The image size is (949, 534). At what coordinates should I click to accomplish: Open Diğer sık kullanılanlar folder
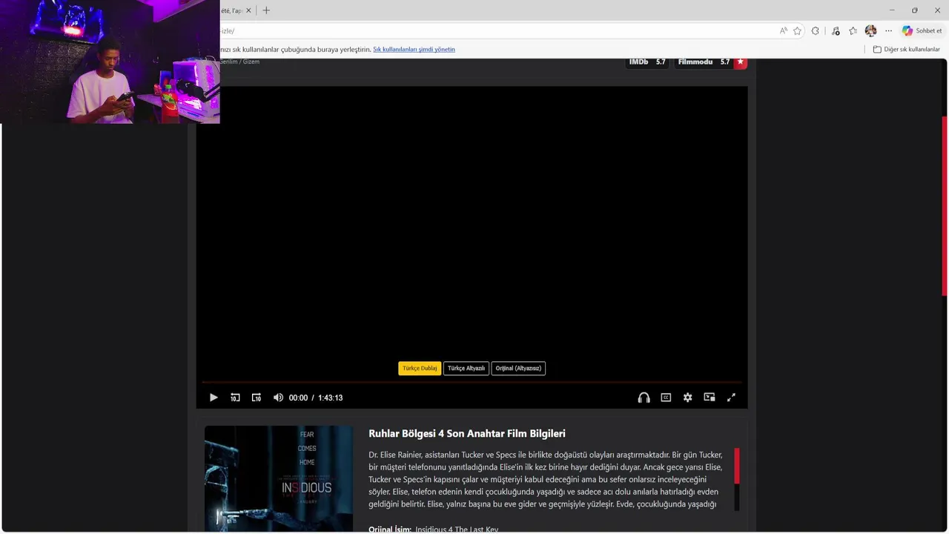point(906,49)
